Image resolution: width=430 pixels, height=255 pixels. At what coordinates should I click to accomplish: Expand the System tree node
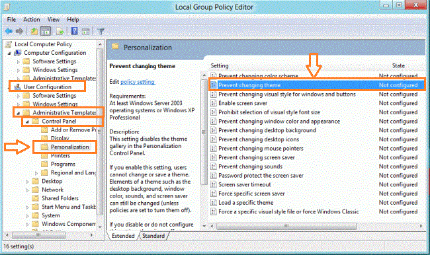tap(27, 215)
